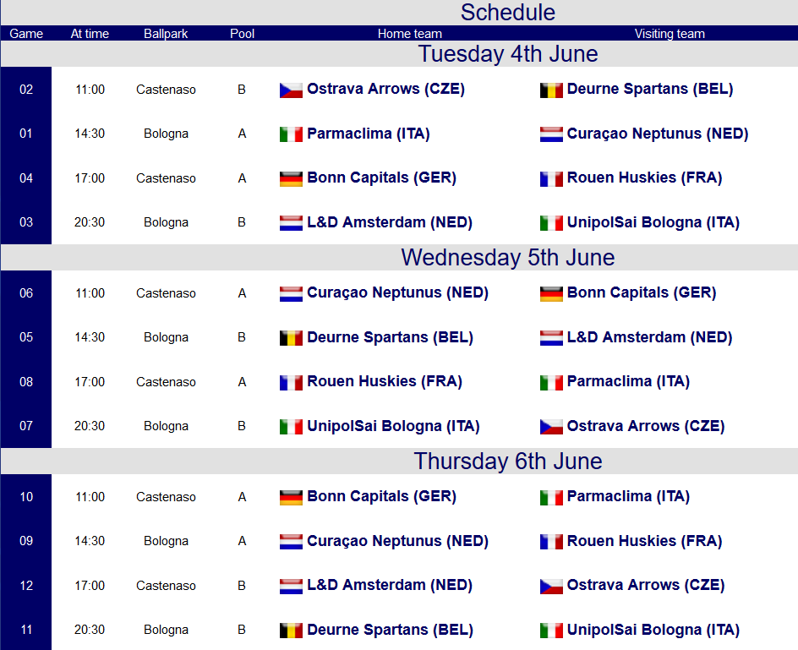Select the Wednesday 5th June date heading
This screenshot has height=650, width=798.
click(507, 257)
